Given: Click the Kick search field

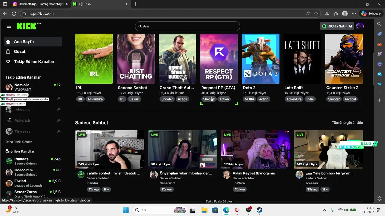Looking at the screenshot, I should point(187,26).
